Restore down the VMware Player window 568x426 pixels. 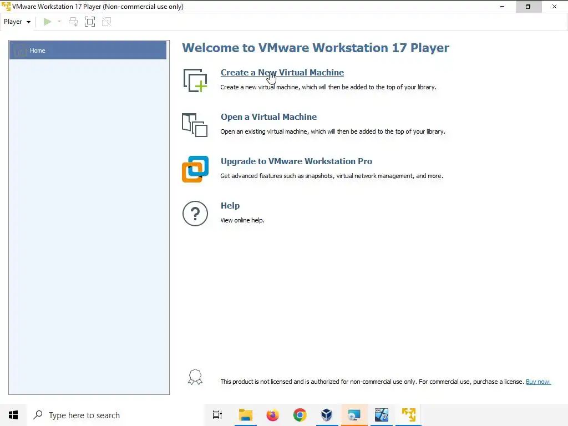(x=528, y=7)
